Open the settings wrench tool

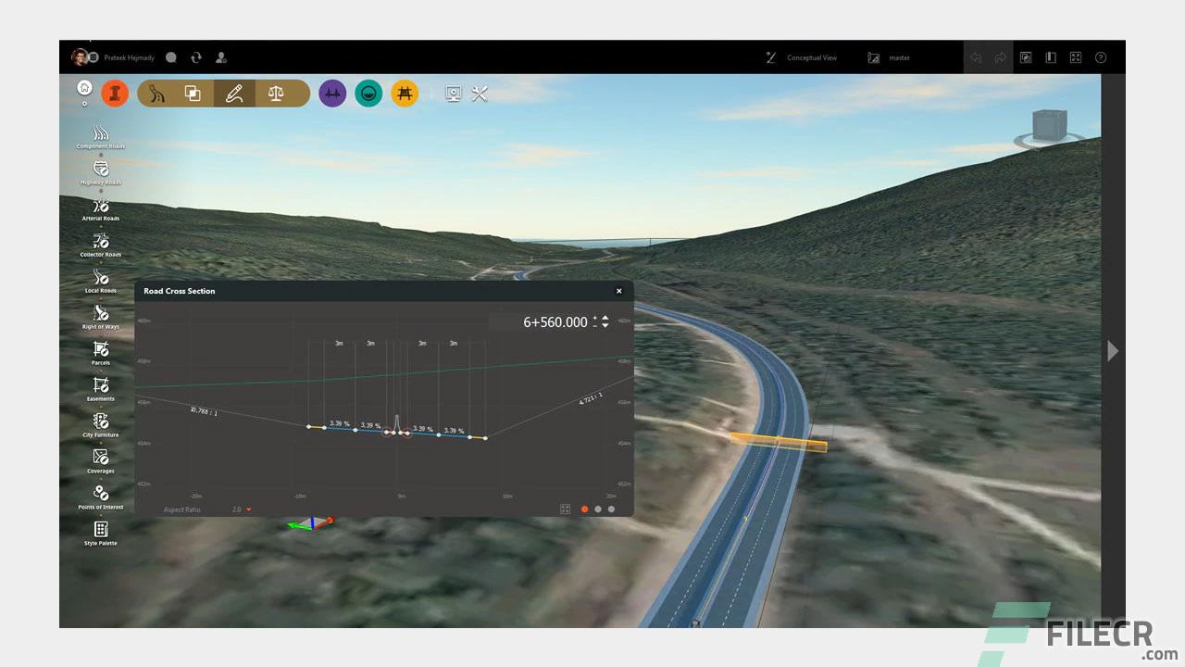coord(480,94)
